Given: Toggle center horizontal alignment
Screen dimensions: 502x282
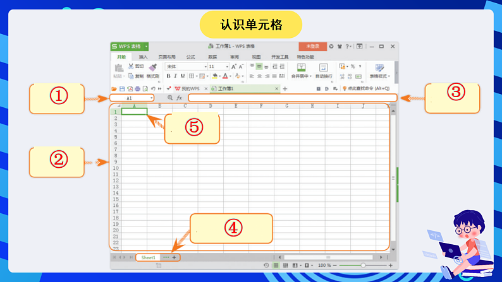Looking at the screenshot, I should point(259,76).
